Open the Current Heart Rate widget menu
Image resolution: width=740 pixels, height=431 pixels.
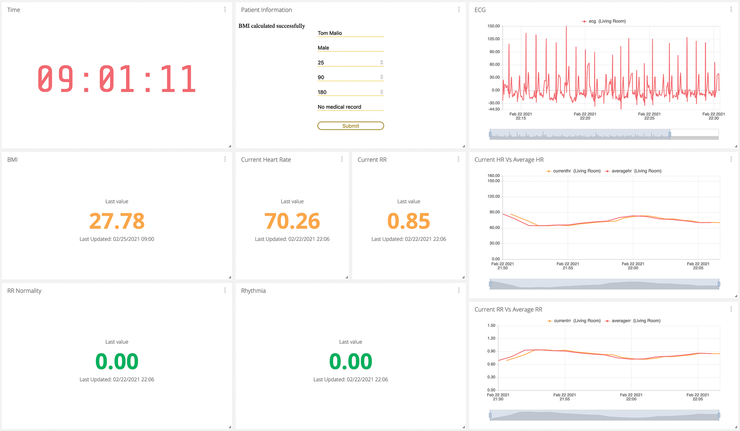click(342, 159)
